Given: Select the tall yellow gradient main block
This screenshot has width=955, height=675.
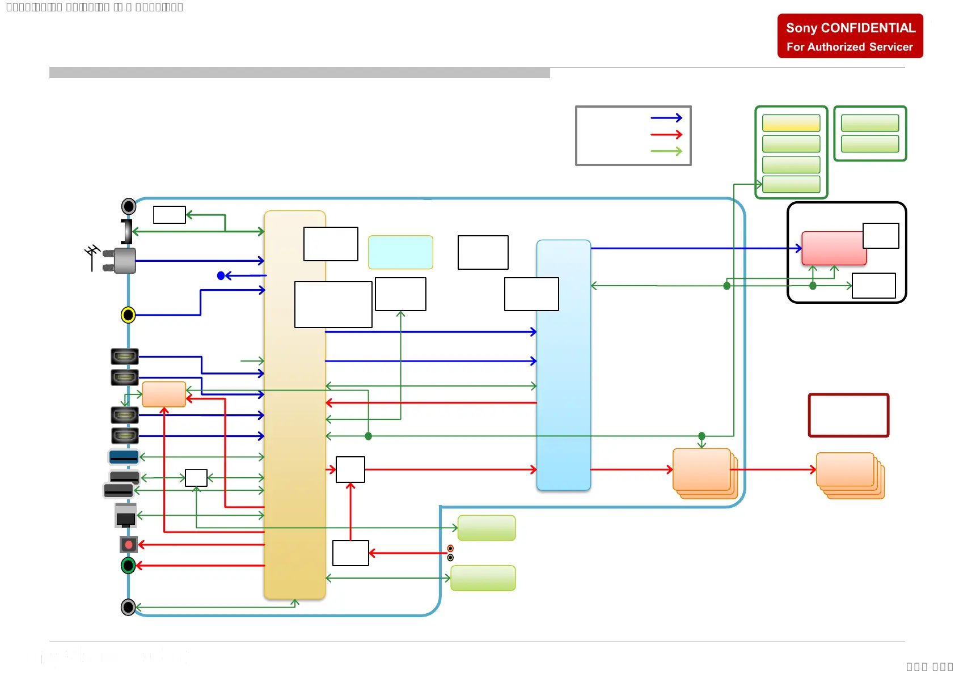Looking at the screenshot, I should pos(295,405).
